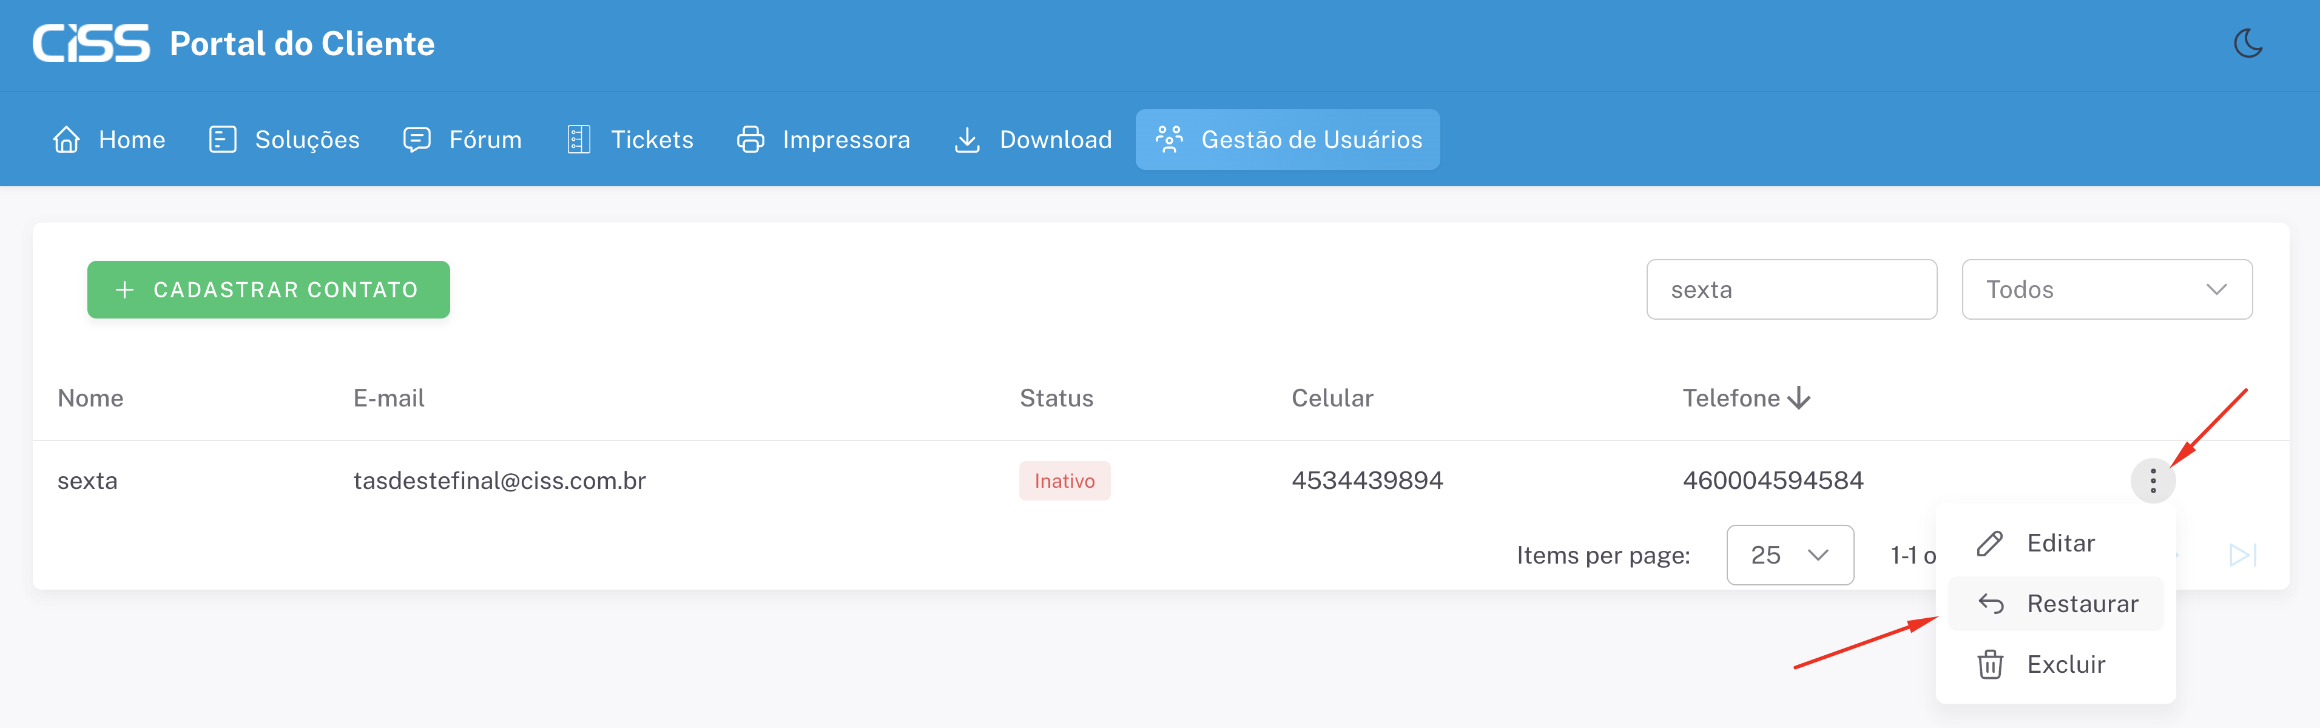The image size is (2320, 728).
Task: Sort by Telefone column arrow
Action: point(1798,398)
